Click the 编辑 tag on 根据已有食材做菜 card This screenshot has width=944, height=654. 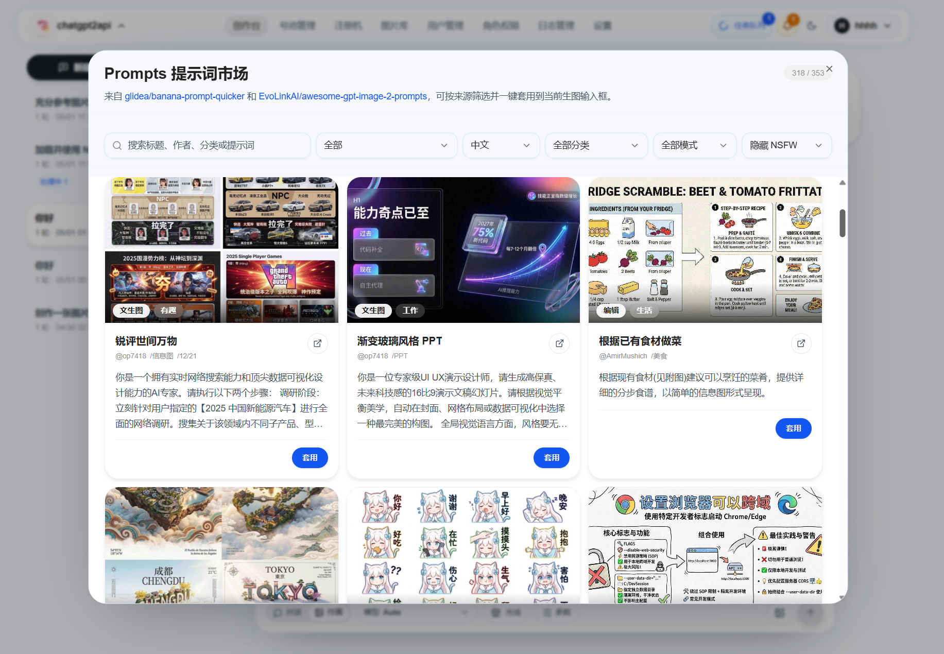pos(611,311)
